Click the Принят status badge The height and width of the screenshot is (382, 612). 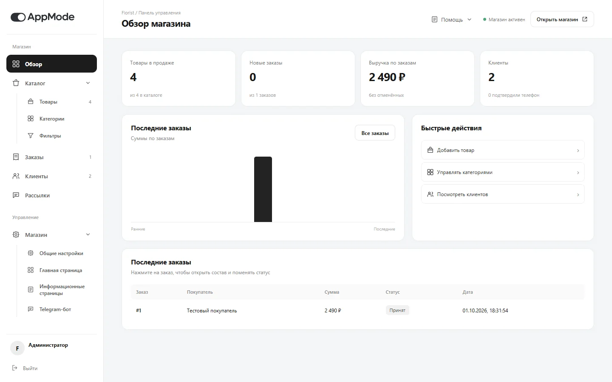coord(397,310)
